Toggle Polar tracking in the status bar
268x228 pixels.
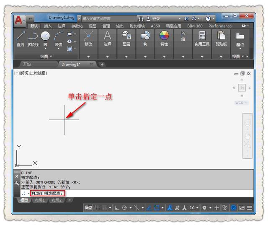[x=124, y=208]
